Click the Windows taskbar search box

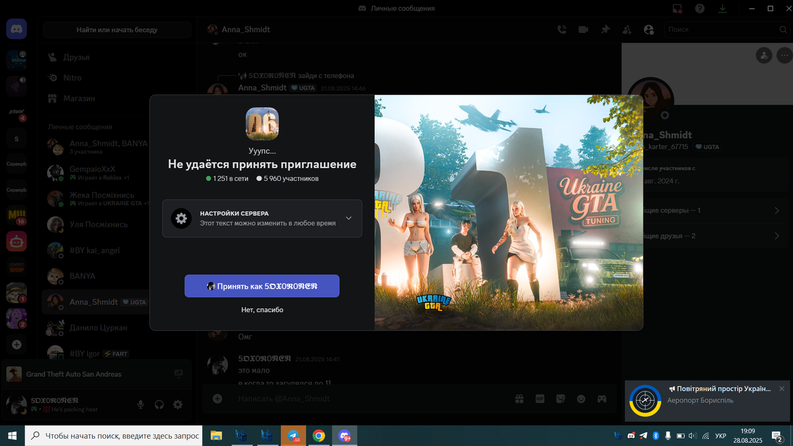tap(113, 435)
